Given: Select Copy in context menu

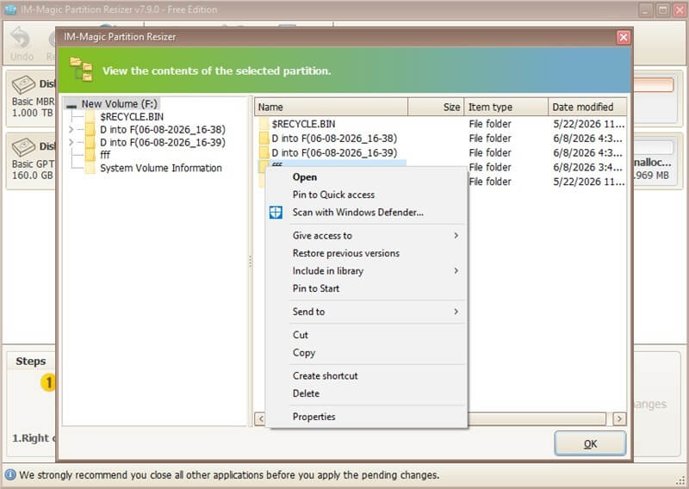Looking at the screenshot, I should 367,353.
